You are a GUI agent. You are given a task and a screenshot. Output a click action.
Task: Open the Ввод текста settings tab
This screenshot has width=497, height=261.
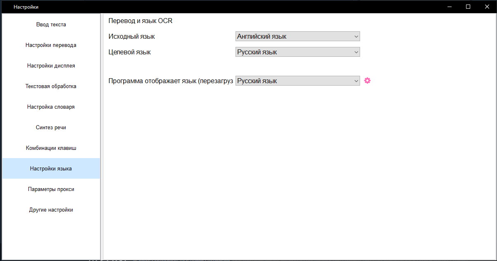click(51, 25)
